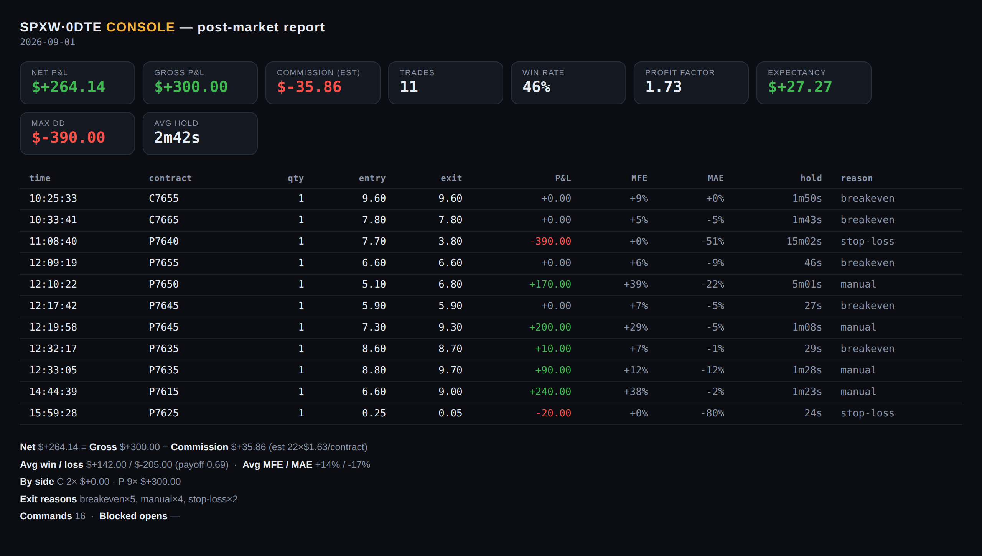Viewport: 982px width, 556px height.
Task: Click the report date 2026-09-01
Action: [48, 42]
